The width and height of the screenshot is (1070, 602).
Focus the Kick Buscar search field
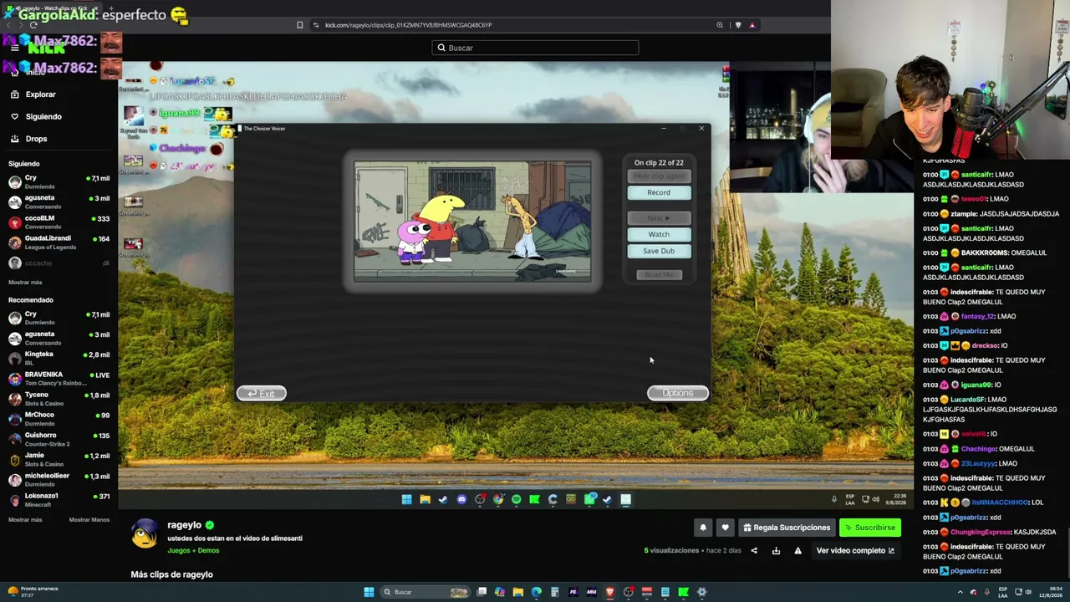(535, 48)
